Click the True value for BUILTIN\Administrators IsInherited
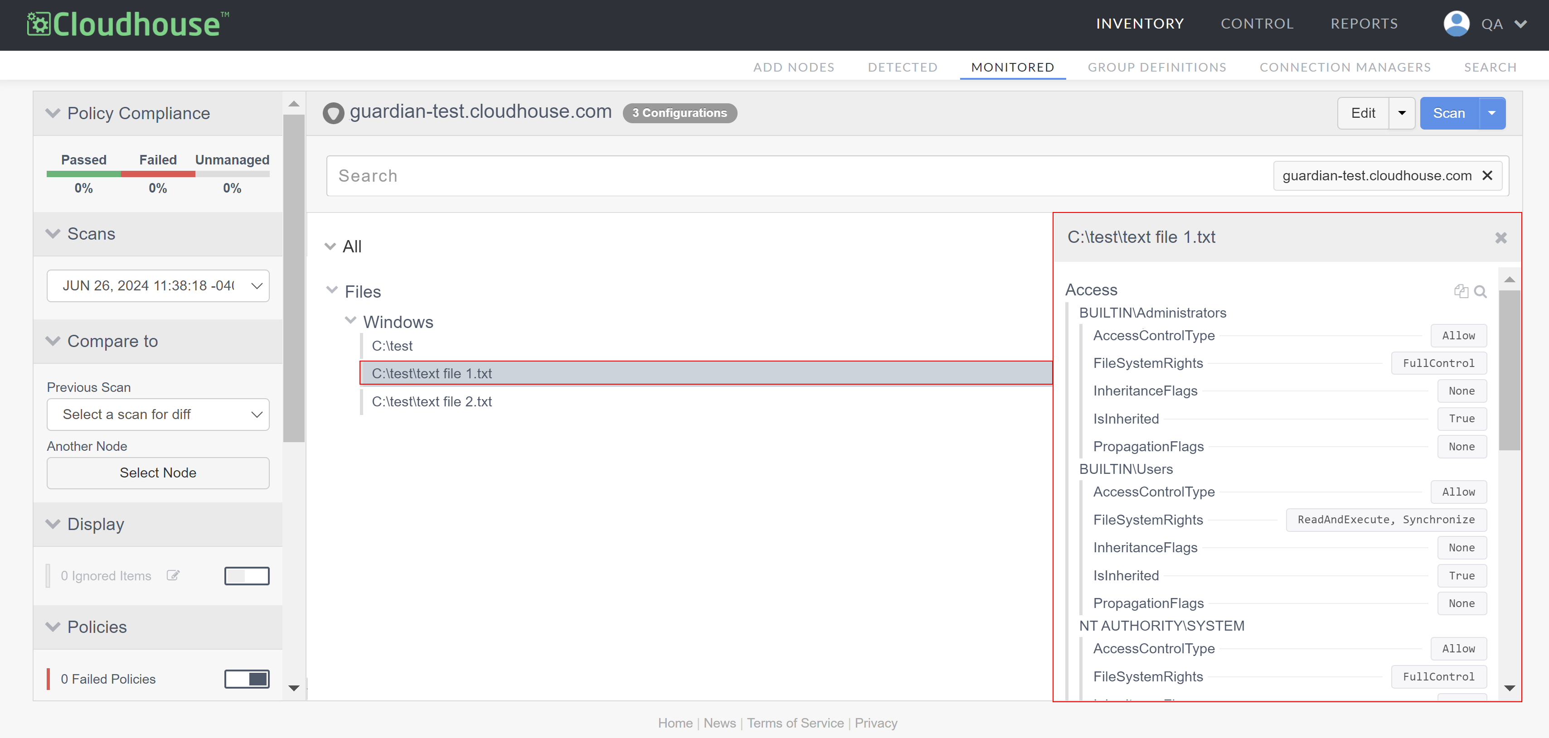1549x738 pixels. click(x=1462, y=419)
